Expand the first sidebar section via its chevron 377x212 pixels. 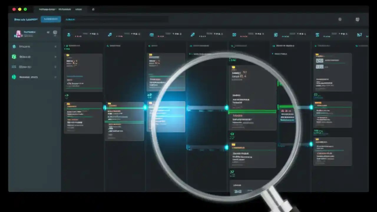point(55,46)
